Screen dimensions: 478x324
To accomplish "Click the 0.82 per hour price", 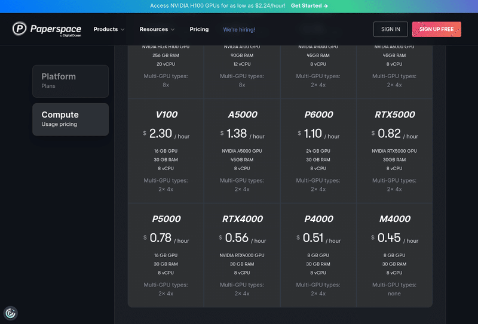I will click(395, 134).
